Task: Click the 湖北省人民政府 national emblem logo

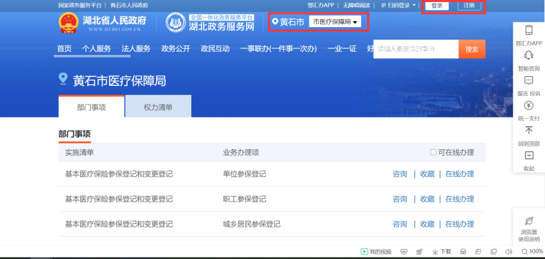Action: pyautogui.click(x=69, y=23)
